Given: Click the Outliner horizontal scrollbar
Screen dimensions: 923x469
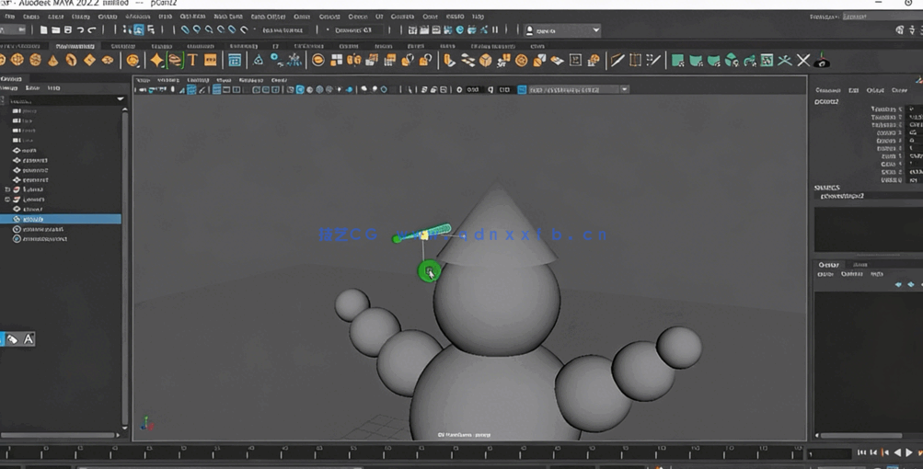Looking at the screenshot, I should pos(58,435).
